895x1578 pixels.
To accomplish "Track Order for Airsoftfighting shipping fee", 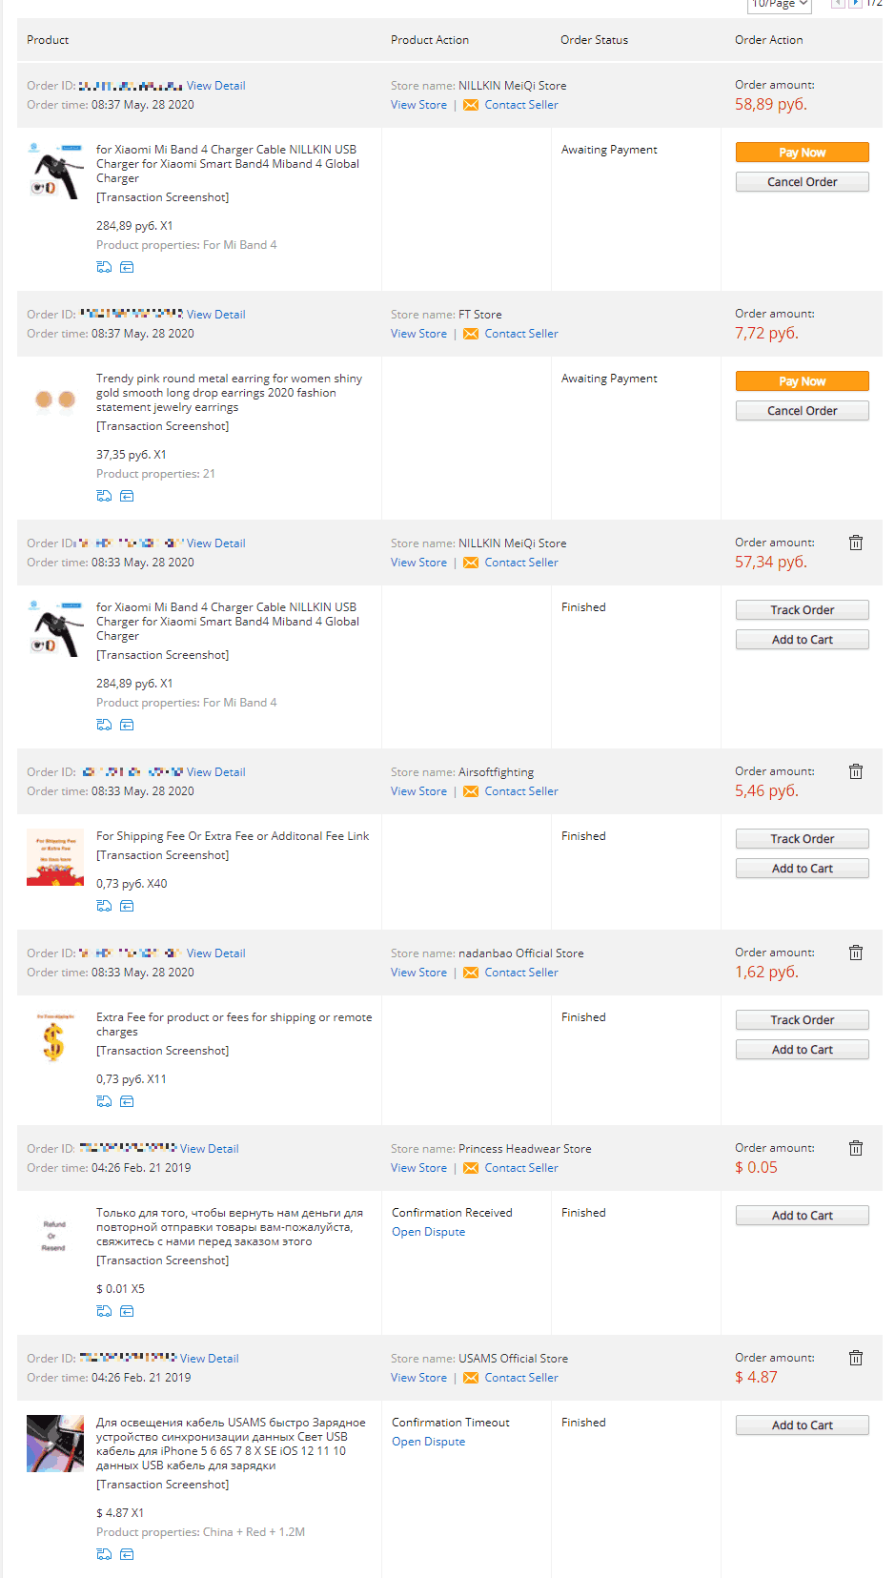I will point(803,839).
